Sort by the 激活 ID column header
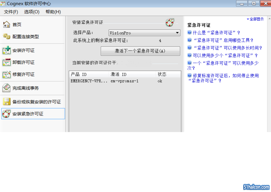Screen dimensions: 271x192 pos(132,74)
